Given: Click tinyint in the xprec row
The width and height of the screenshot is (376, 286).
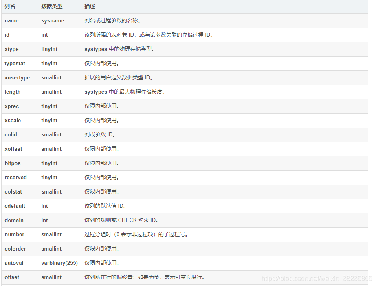Looking at the screenshot, I should (49, 106).
